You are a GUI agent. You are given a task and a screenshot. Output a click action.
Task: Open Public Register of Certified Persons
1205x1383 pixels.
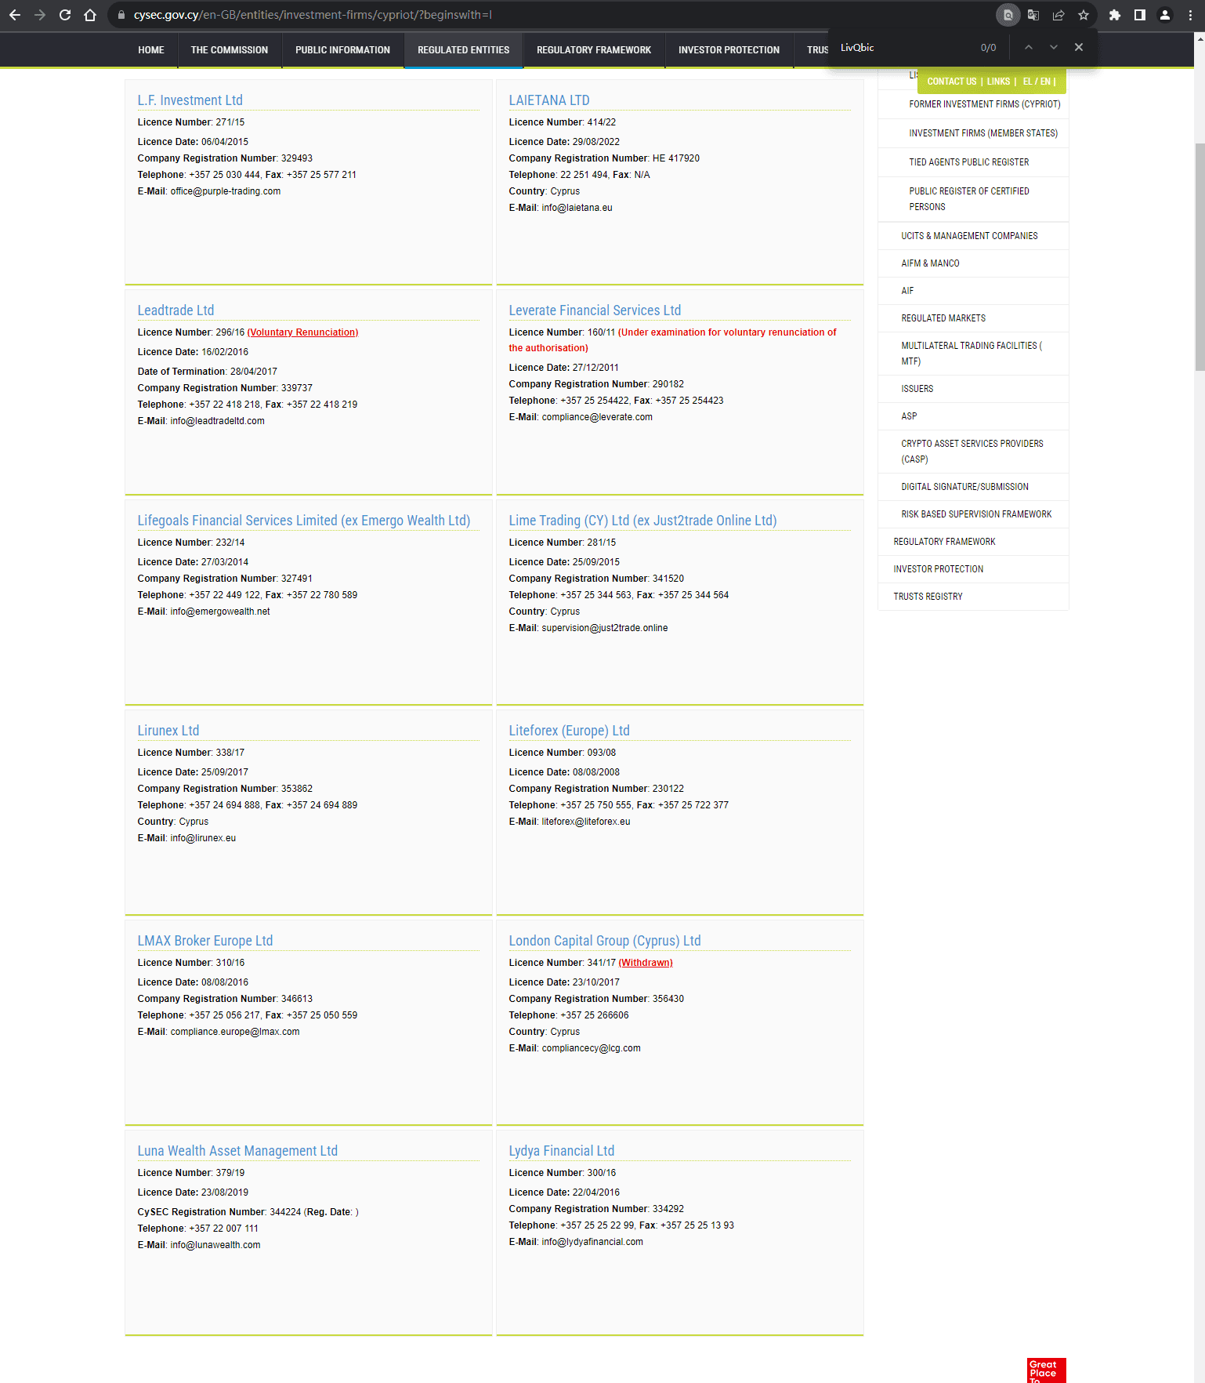coord(969,199)
